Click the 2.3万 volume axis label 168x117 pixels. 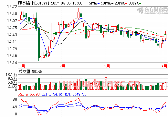point(12,86)
